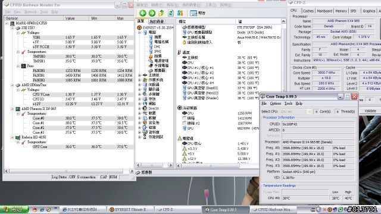Open Tools menu in Core Temp
Screen dimensions: 381x214
[288, 103]
